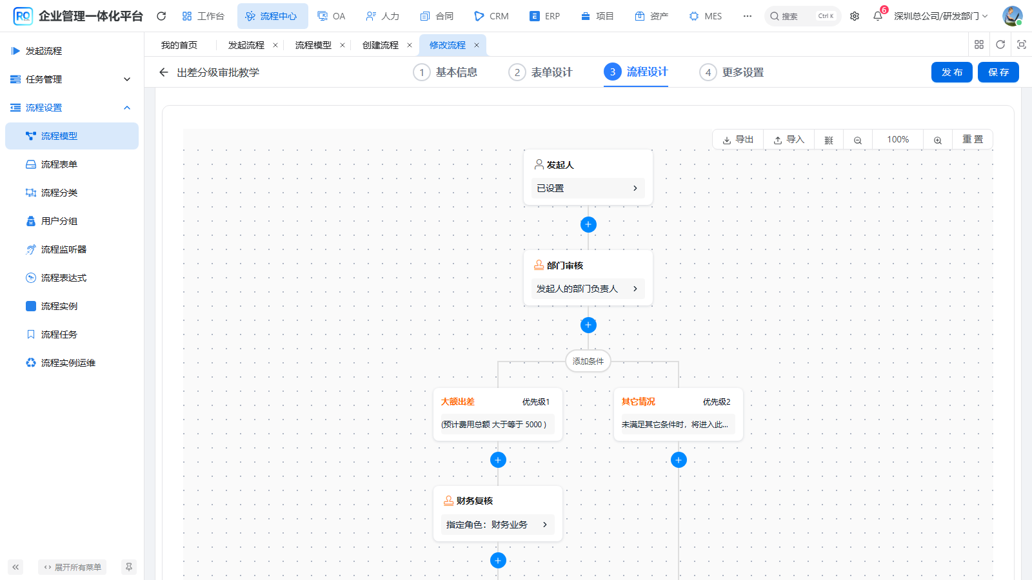The height and width of the screenshot is (580, 1032).
Task: Select step 3 流程设计
Action: (636, 72)
